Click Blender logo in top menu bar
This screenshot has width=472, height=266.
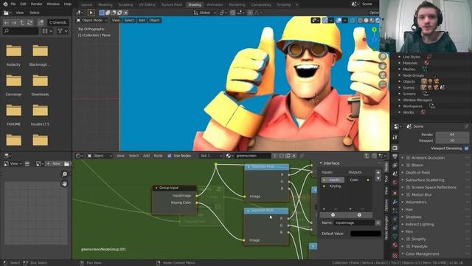click(5, 4)
